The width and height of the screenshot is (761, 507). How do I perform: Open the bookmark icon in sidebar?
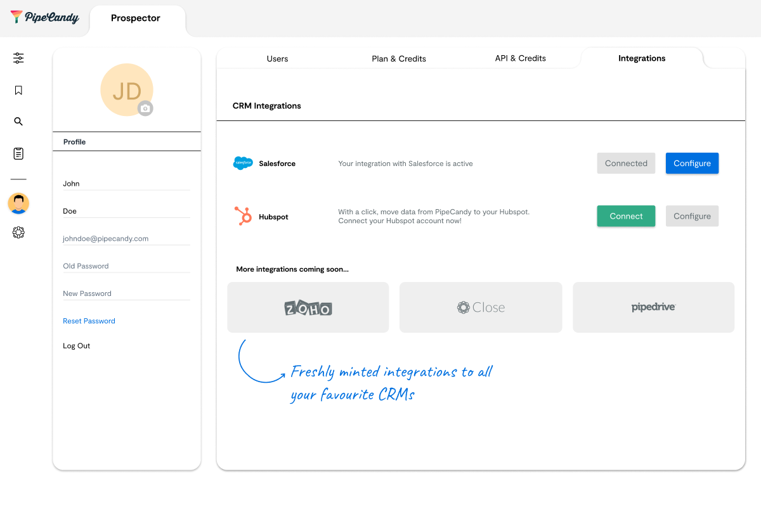[x=18, y=90]
